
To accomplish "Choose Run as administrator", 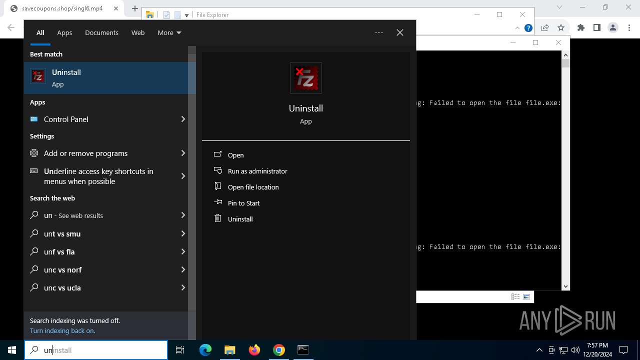I will pyautogui.click(x=257, y=171).
